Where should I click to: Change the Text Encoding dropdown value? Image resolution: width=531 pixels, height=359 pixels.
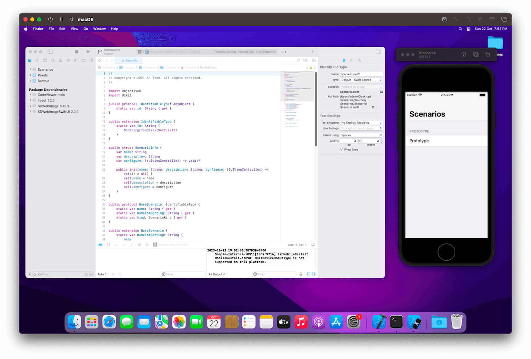(361, 122)
